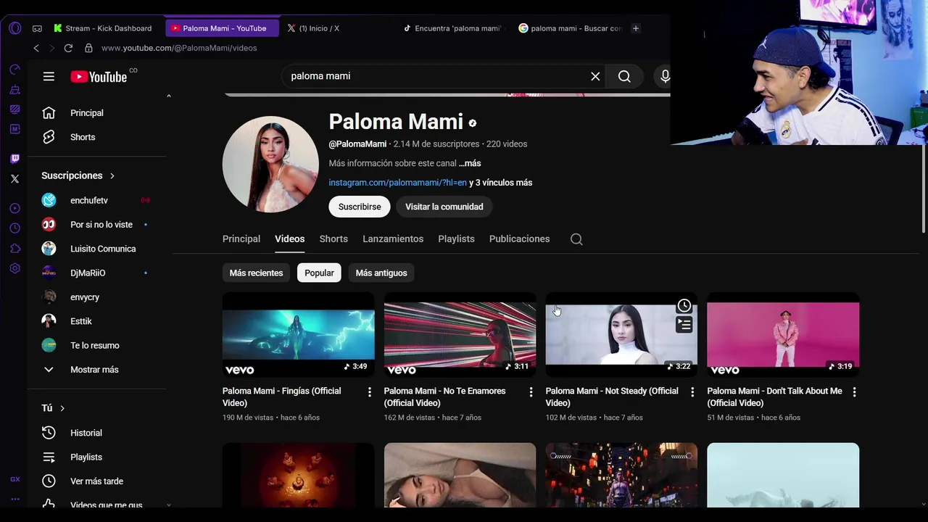Click Paloma Mami channel avatar

coord(270,165)
